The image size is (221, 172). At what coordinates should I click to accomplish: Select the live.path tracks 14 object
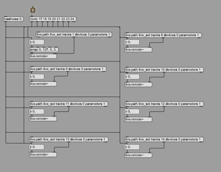(164, 139)
